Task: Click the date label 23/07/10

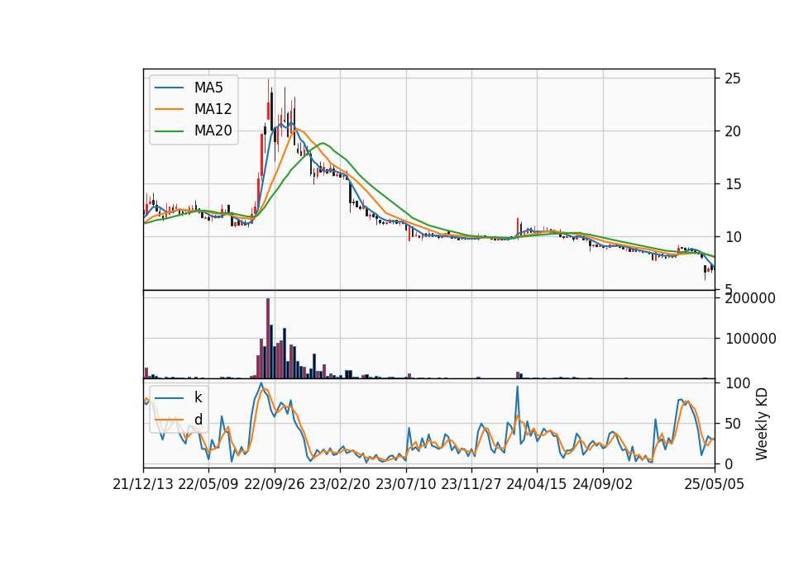Action: [x=405, y=485]
